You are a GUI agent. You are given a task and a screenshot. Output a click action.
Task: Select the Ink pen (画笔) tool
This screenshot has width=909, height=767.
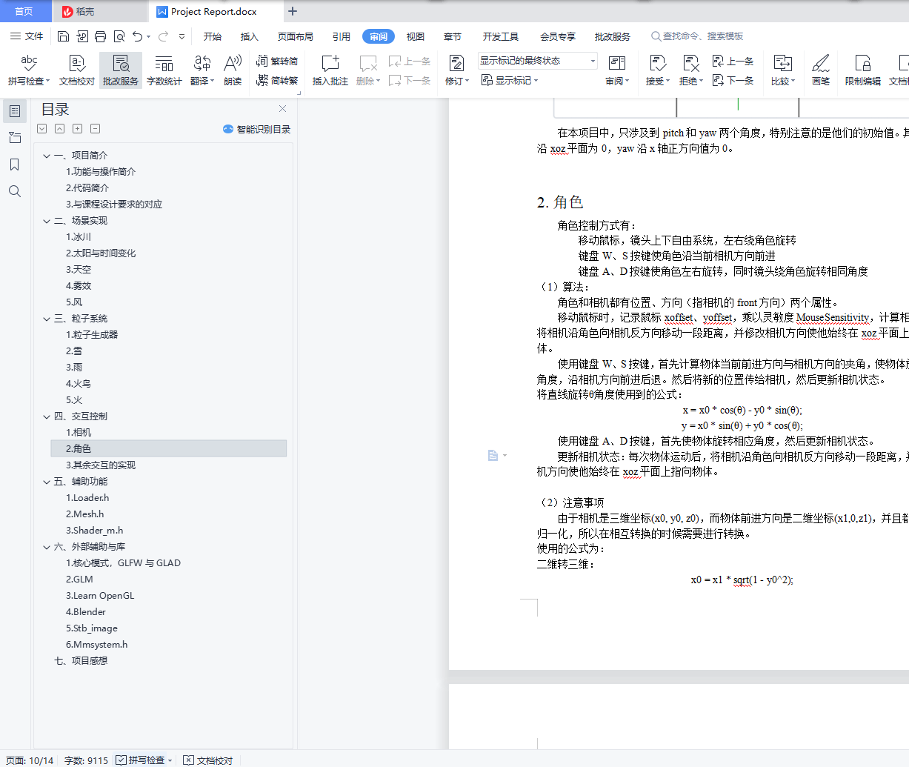click(x=821, y=70)
